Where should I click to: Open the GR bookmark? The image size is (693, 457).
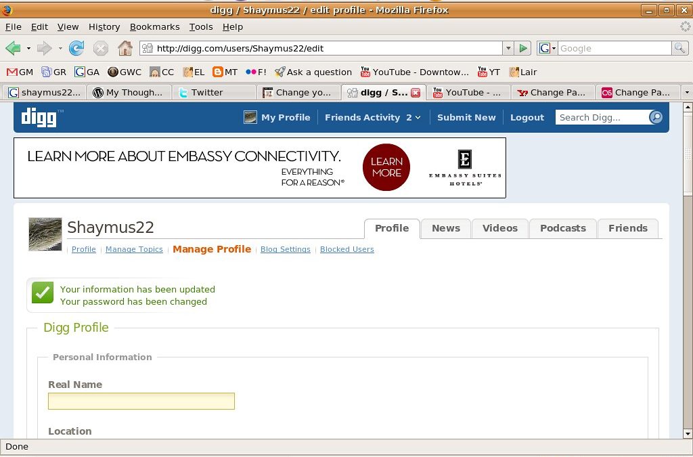coord(53,72)
